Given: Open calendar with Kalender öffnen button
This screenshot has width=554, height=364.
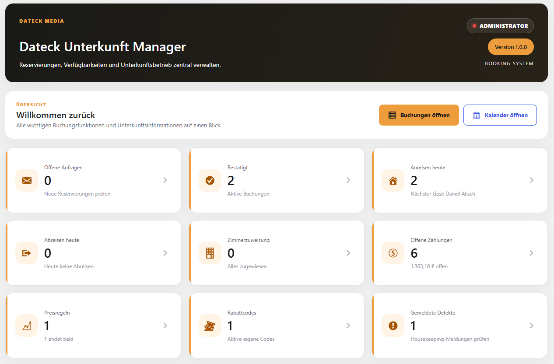Looking at the screenshot, I should click(500, 115).
